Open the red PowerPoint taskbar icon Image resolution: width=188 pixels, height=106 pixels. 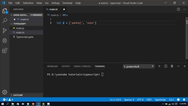(33, 104)
